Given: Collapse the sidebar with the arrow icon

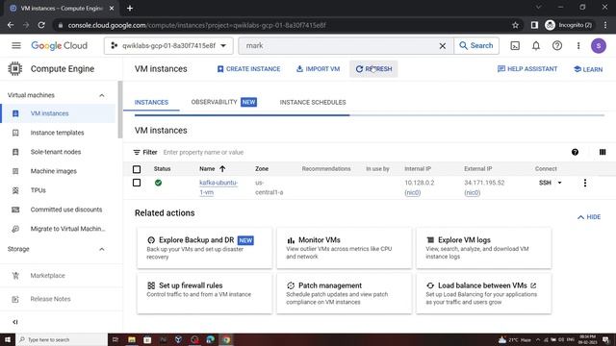Looking at the screenshot, I should coord(15,322).
